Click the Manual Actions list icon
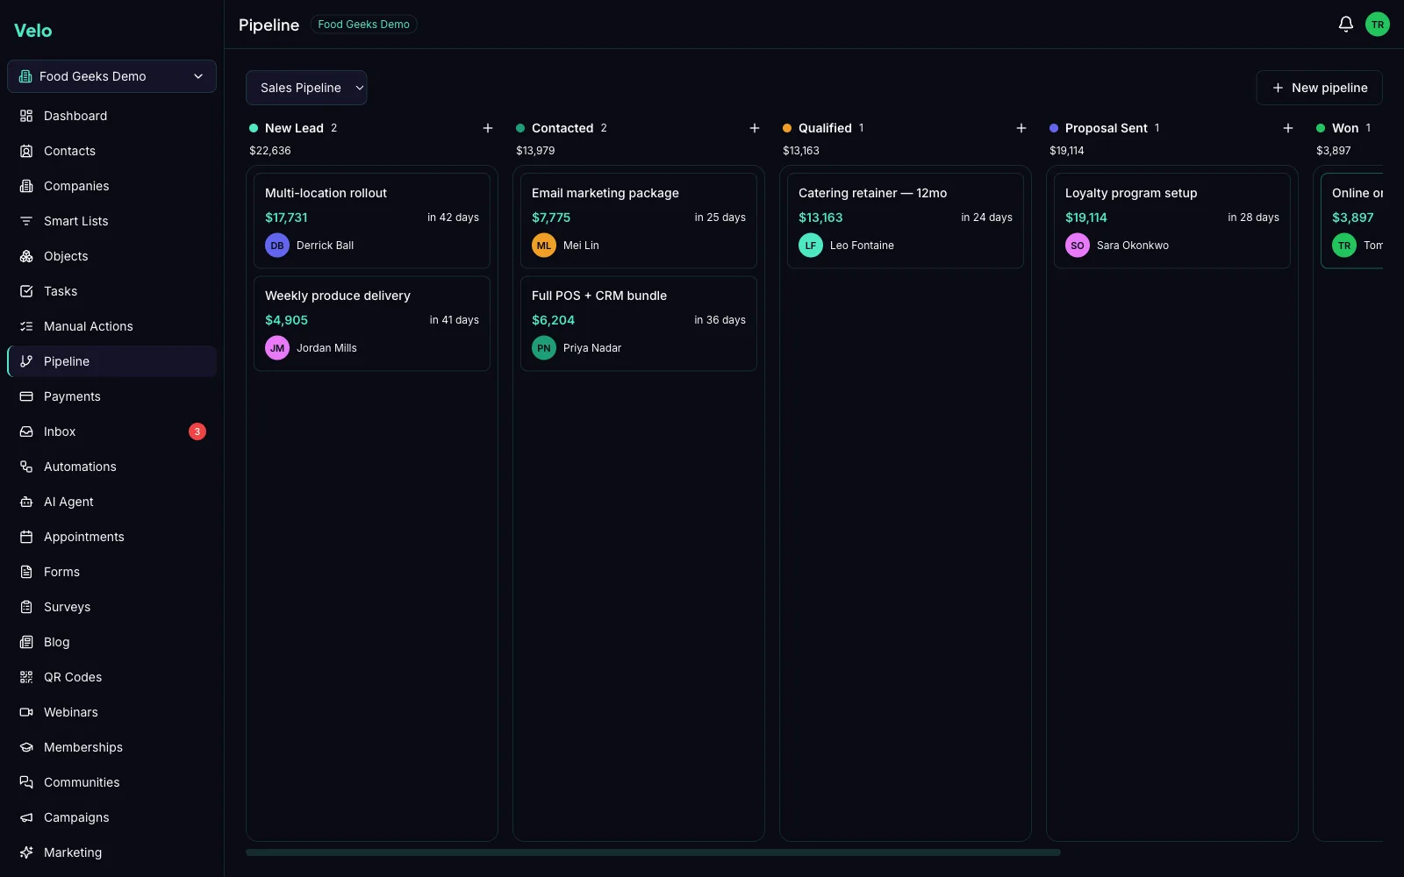Screen dimensions: 1404x877 [26, 326]
